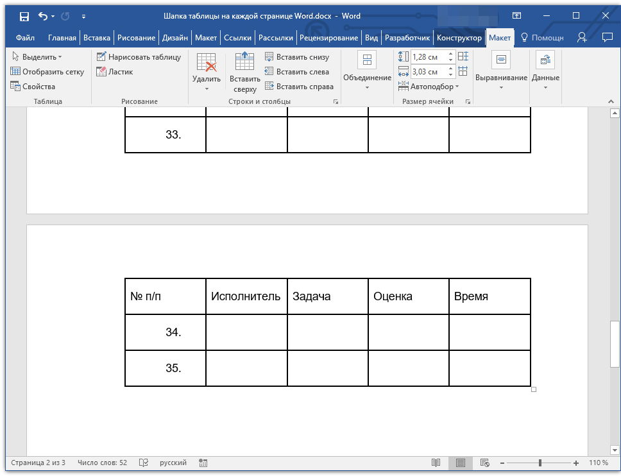Select the Eraser (Ластик) tool

tap(115, 72)
